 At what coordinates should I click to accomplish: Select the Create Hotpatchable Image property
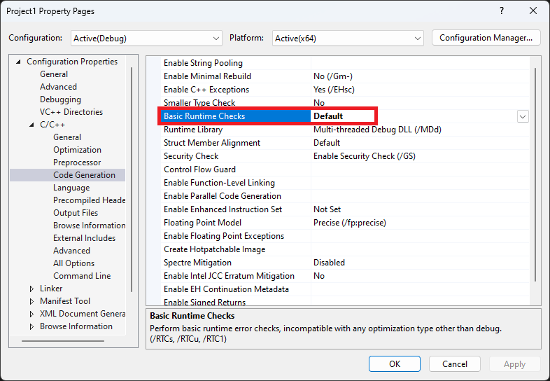pyautogui.click(x=214, y=249)
